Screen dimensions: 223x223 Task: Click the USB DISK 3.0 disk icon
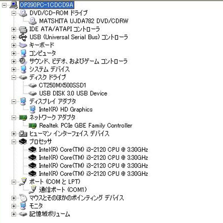(x=33, y=93)
